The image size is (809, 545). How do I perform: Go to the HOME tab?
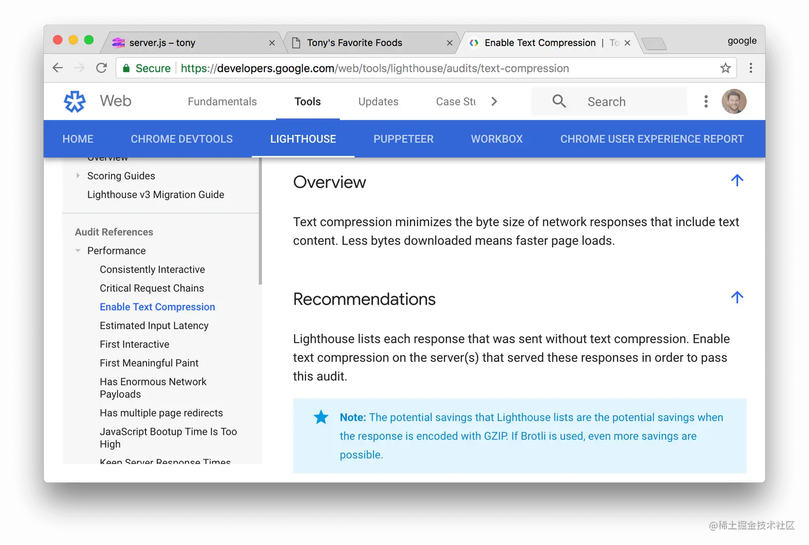point(78,139)
